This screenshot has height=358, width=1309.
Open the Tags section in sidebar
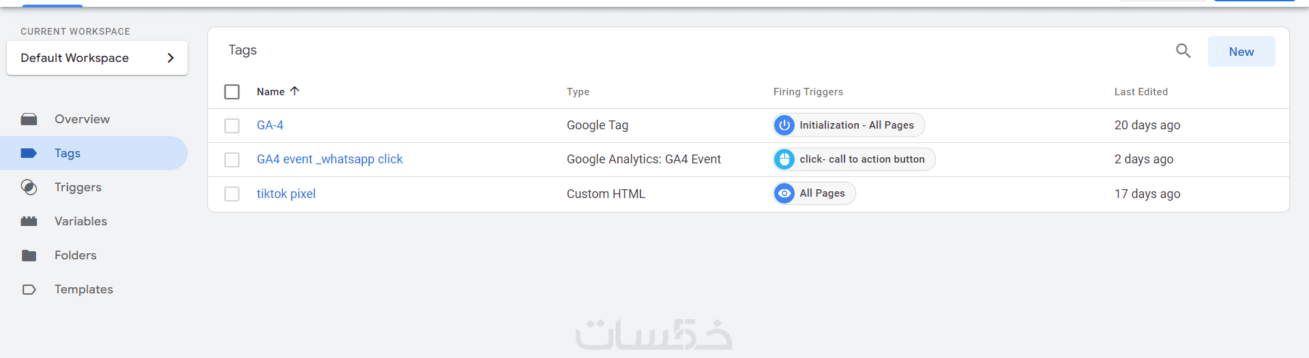68,153
